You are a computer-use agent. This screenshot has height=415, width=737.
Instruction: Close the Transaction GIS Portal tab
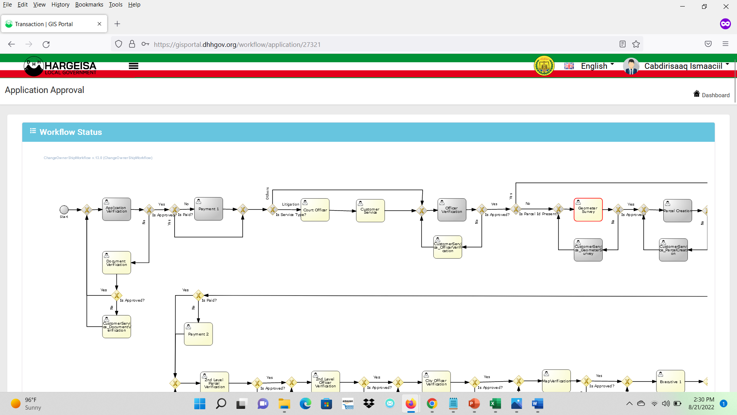(99, 24)
